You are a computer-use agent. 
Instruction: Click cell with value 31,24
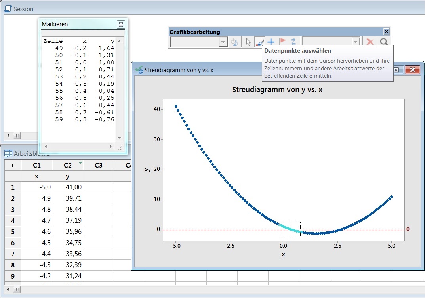point(67,276)
